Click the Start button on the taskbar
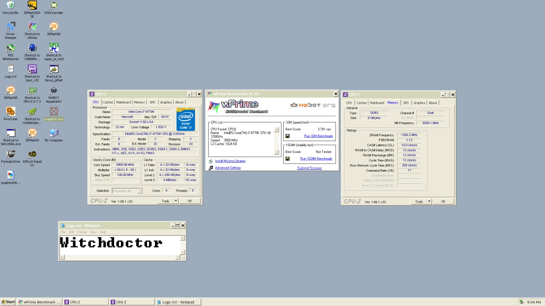 pyautogui.click(x=8, y=302)
